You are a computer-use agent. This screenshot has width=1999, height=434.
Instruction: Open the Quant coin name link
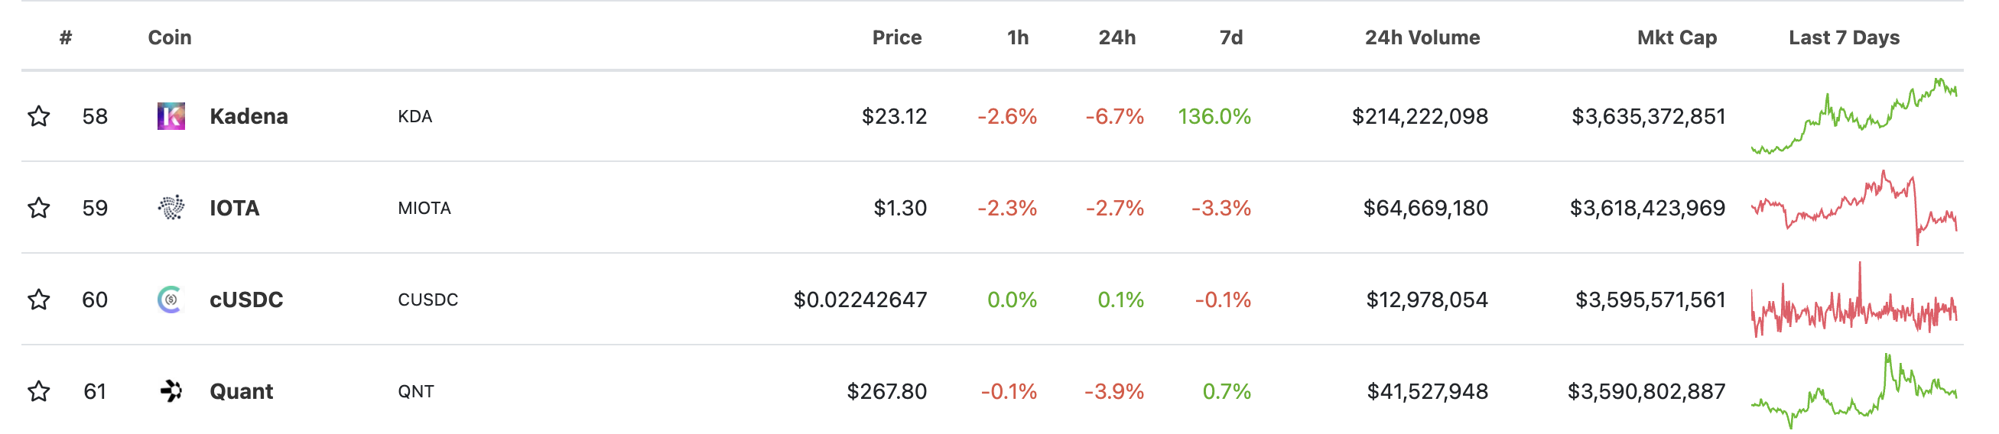242,391
